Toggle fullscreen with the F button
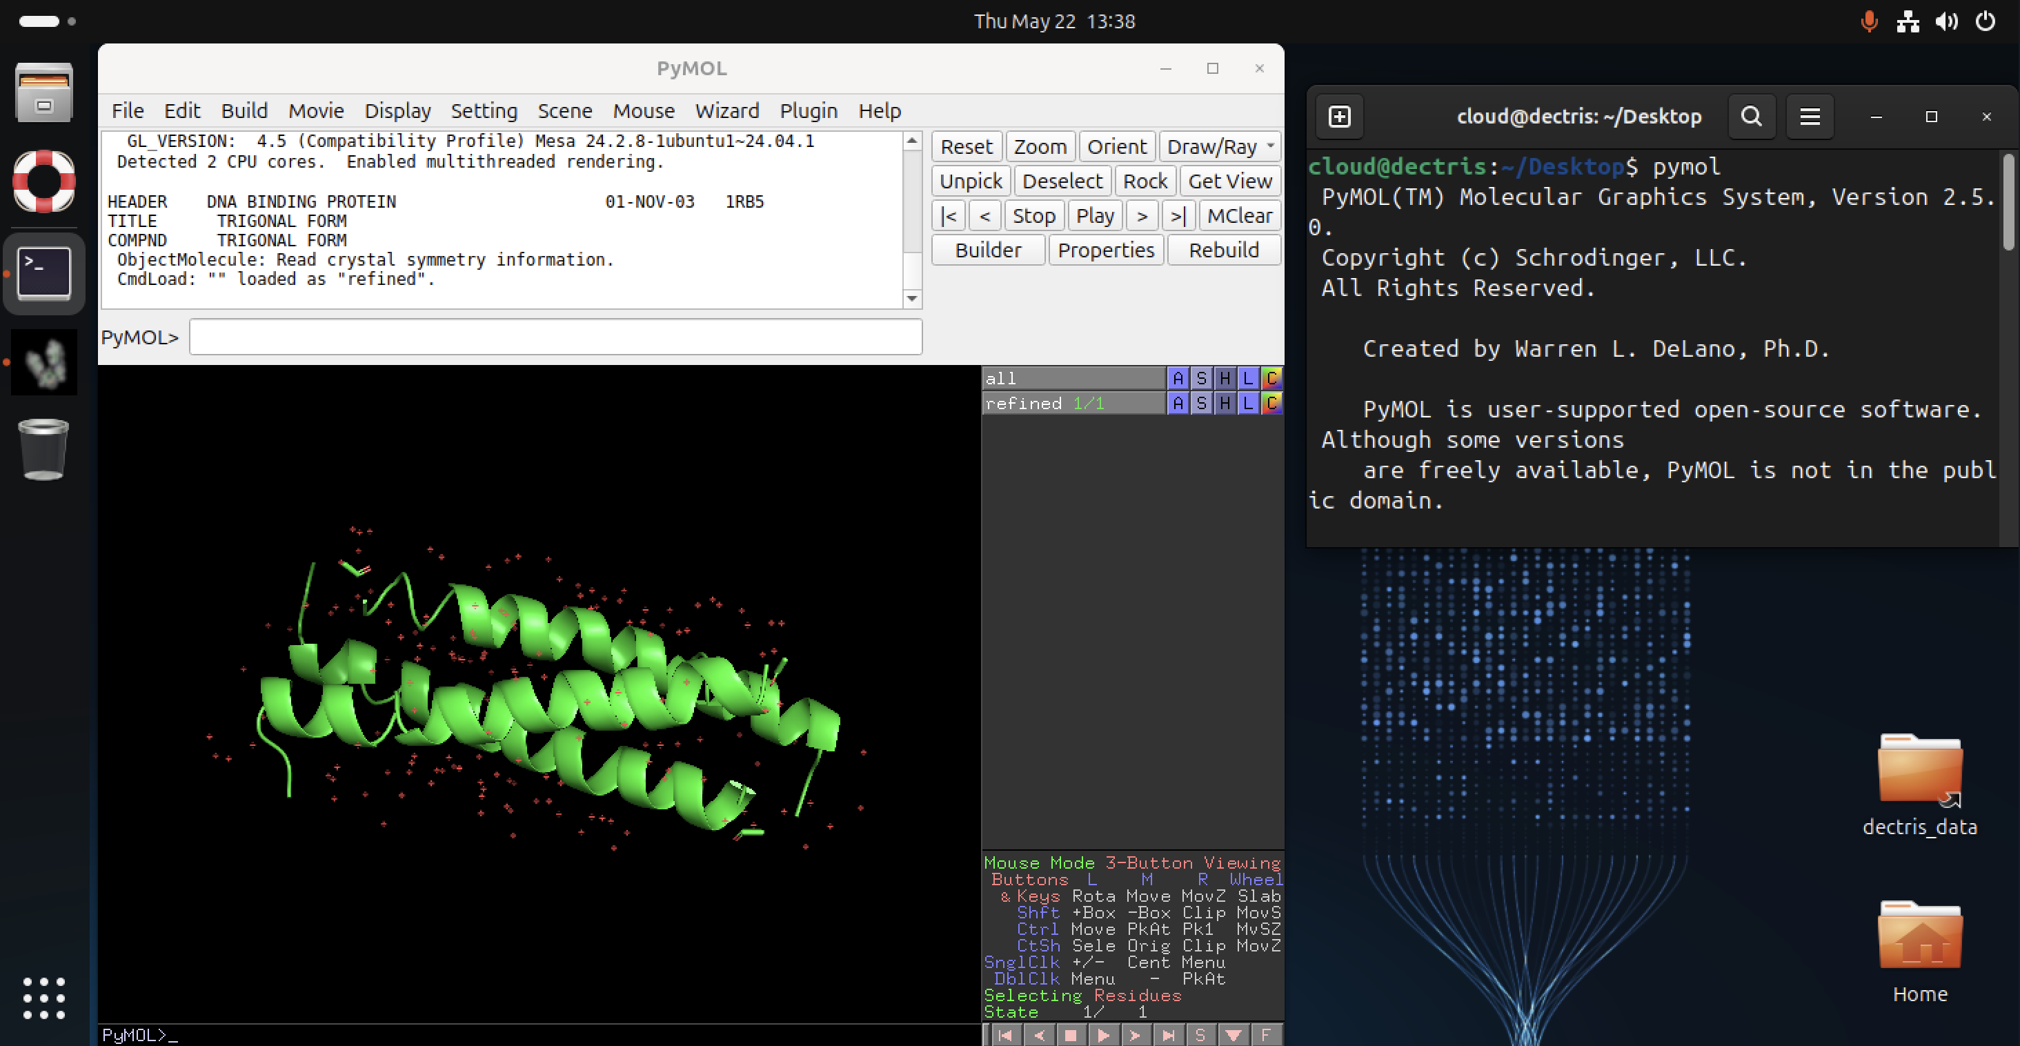2020x1046 pixels. tap(1266, 1036)
